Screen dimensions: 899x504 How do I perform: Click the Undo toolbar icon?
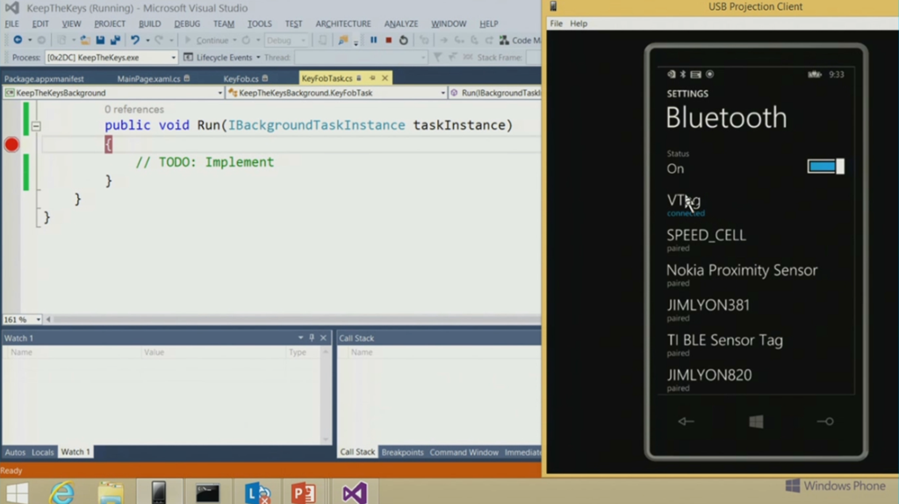coord(134,40)
